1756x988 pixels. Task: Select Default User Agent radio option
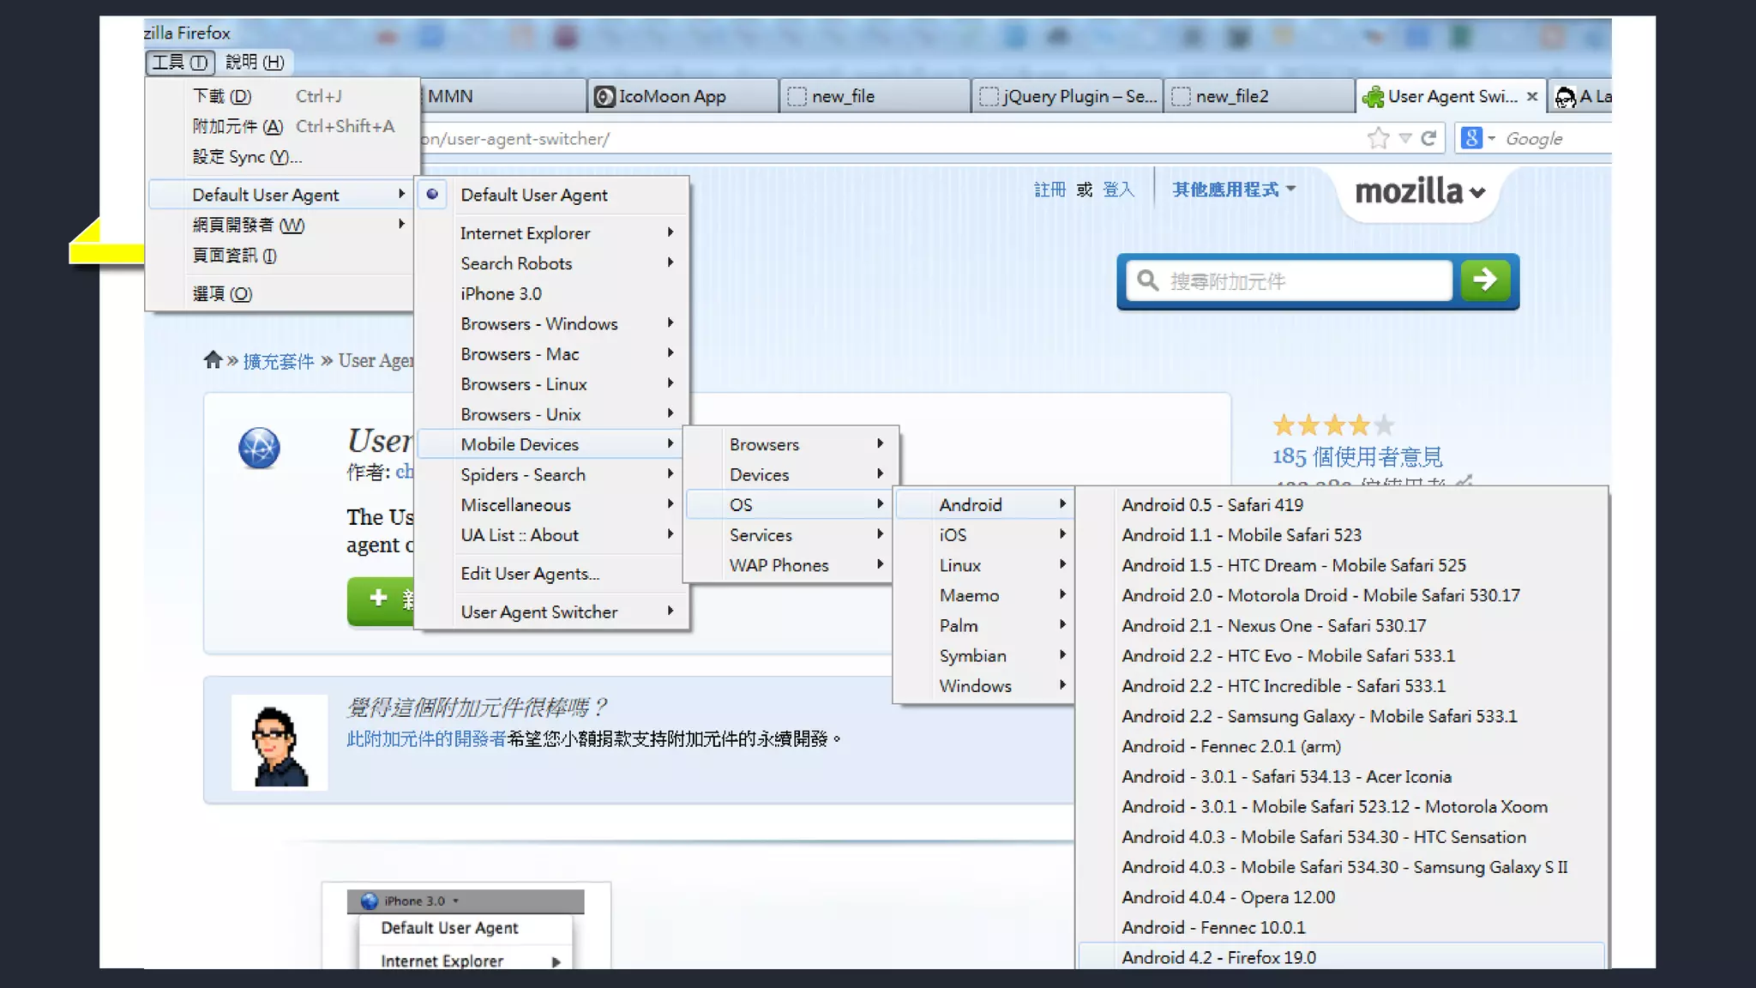[x=533, y=195]
